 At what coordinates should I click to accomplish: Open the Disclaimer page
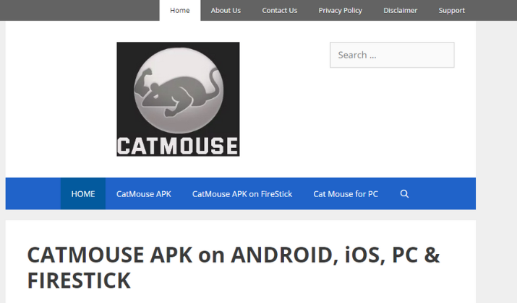401,10
